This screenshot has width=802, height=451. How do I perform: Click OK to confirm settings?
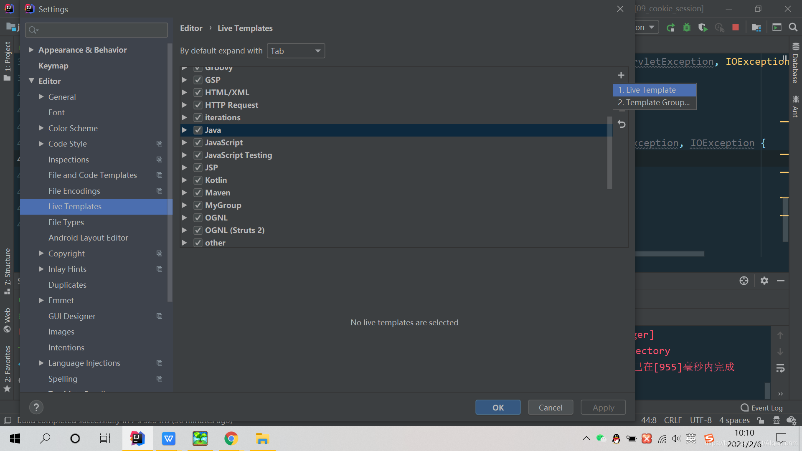(x=498, y=407)
